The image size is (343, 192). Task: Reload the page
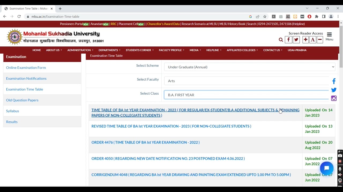pos(19,17)
